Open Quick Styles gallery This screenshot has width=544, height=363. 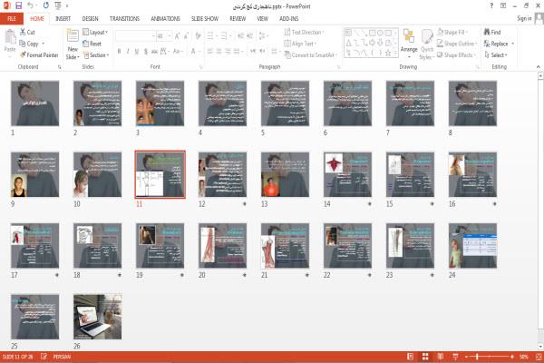pyautogui.click(x=427, y=44)
